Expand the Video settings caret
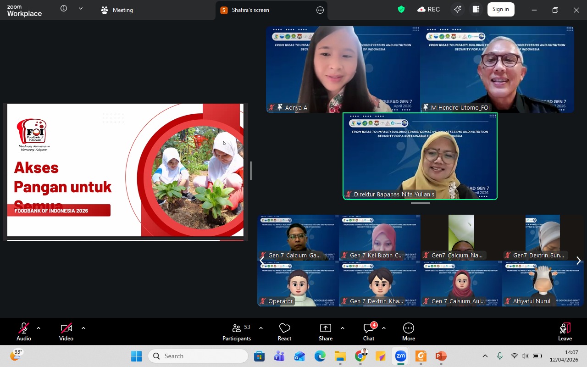This screenshot has width=587, height=367. pos(83,328)
